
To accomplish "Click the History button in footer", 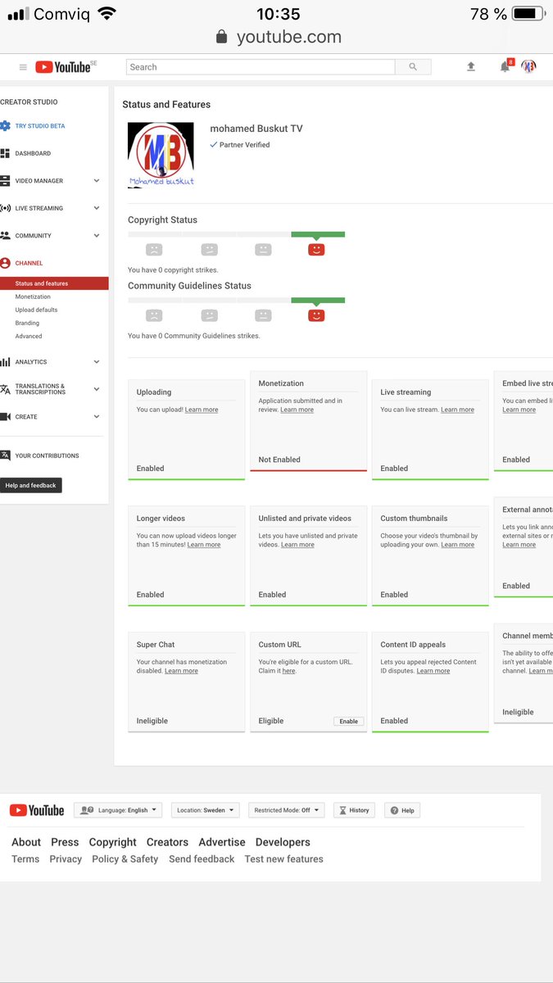I will click(354, 810).
